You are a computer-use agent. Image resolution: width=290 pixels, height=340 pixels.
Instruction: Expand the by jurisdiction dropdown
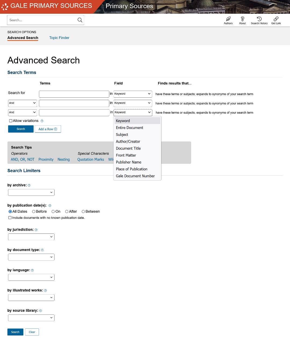pyautogui.click(x=31, y=237)
